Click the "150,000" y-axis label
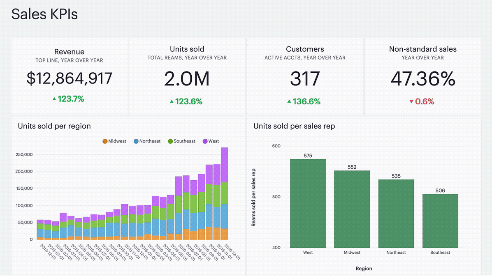Image resolution: width=492 pixels, height=276 pixels. point(24,188)
